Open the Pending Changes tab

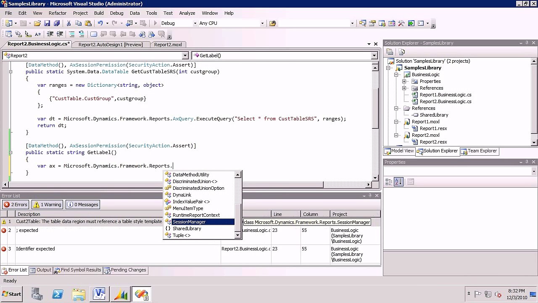click(125, 270)
